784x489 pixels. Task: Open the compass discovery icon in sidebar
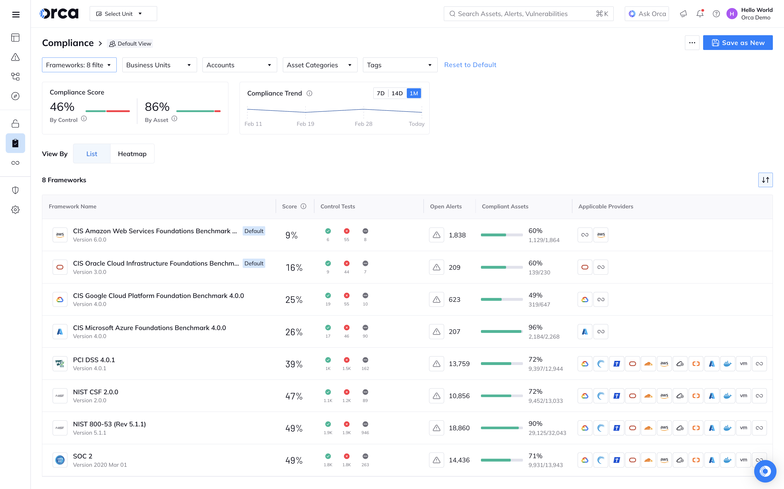tap(15, 96)
